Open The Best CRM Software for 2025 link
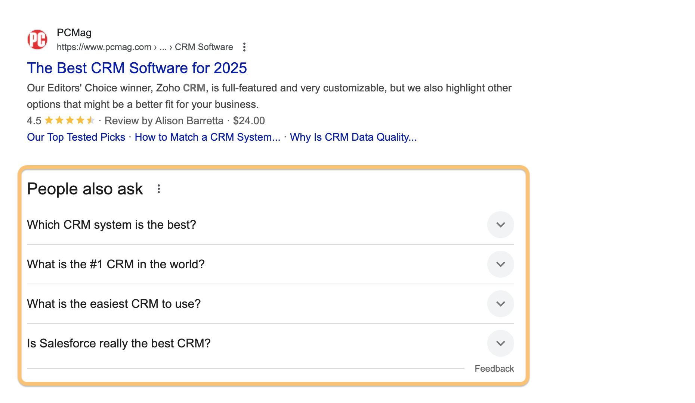 (137, 68)
